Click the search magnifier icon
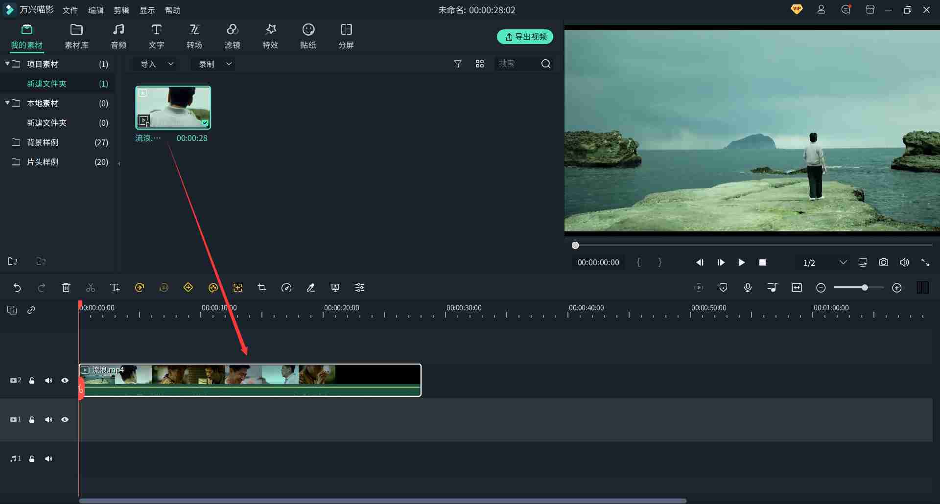Screen dimensions: 940x504 coord(546,64)
